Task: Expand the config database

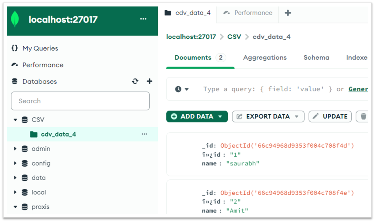Action: tap(15, 163)
